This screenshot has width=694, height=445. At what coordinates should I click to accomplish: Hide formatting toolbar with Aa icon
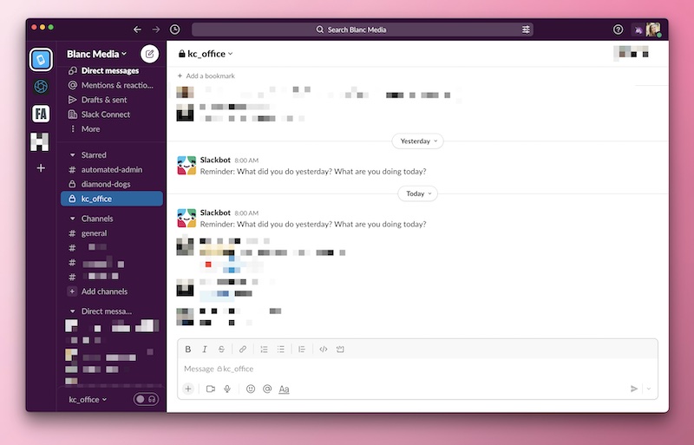(284, 389)
